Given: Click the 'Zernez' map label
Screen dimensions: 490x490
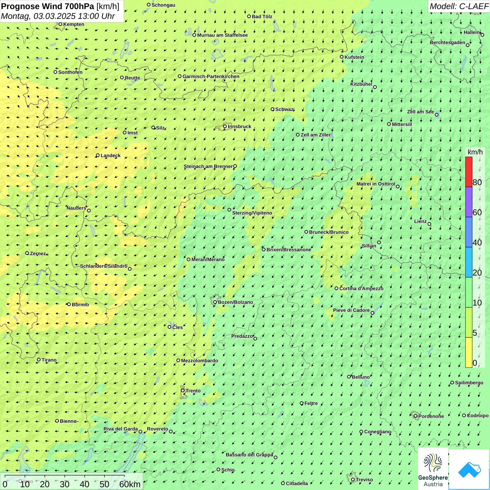Looking at the screenshot, I should pos(38,253).
